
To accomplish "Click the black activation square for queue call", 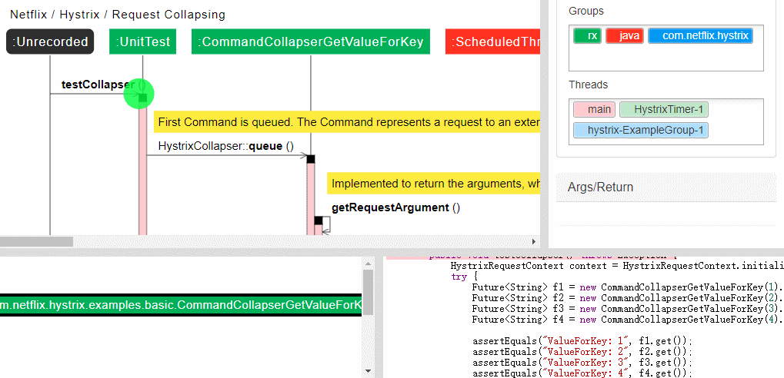I will click(x=311, y=159).
